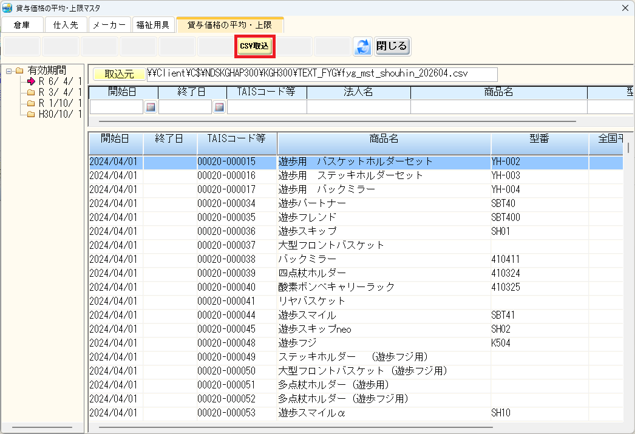Switch to the 福祉用具 tab
This screenshot has width=635, height=434.
tap(154, 25)
